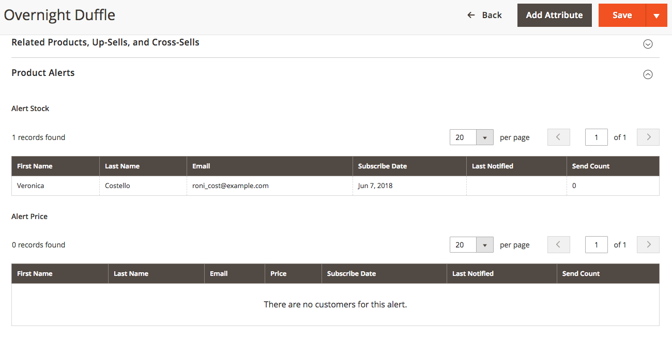Sort Alert Stock by Send Count column
Image resolution: width=672 pixels, height=341 pixels.
click(x=590, y=166)
